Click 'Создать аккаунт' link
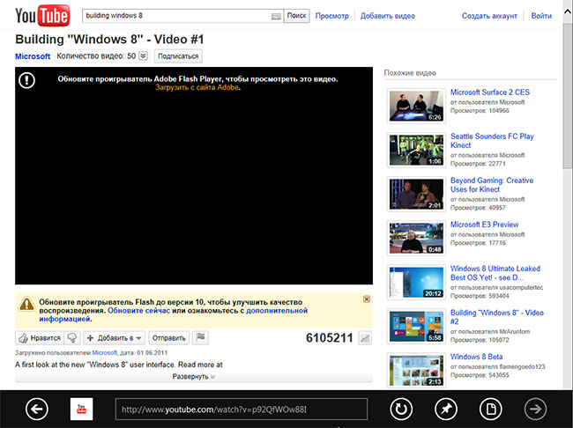The height and width of the screenshot is (428, 573). click(489, 16)
